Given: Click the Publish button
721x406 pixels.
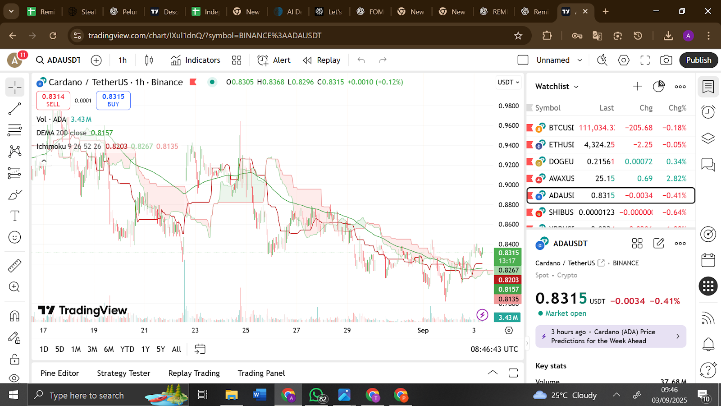Looking at the screenshot, I should point(698,60).
